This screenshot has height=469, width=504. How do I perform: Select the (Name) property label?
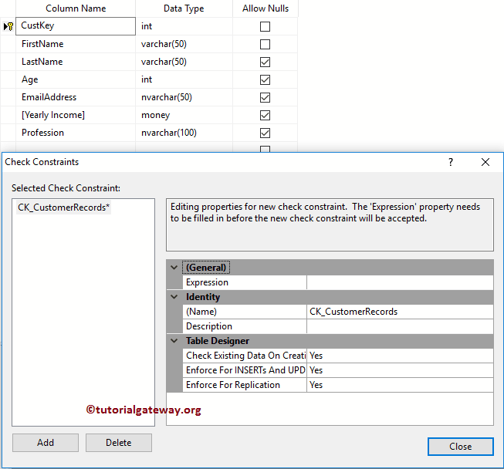[245, 312]
